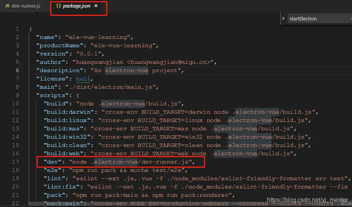
Task: Click the "build:mas" script key
Action: [x=63, y=129]
